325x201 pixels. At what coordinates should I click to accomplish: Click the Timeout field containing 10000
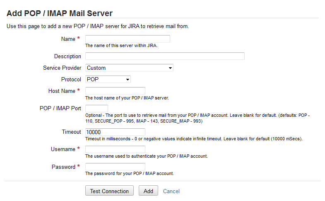tap(115, 132)
